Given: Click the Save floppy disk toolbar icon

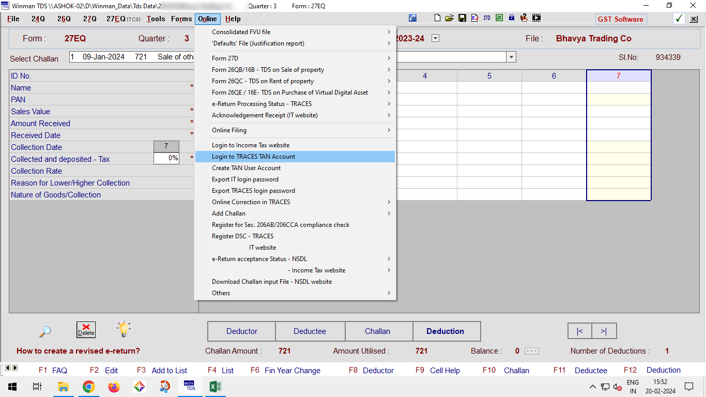Looking at the screenshot, I should click(x=462, y=18).
